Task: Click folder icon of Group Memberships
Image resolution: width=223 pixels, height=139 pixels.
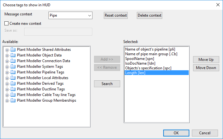Action: (x=13, y=100)
